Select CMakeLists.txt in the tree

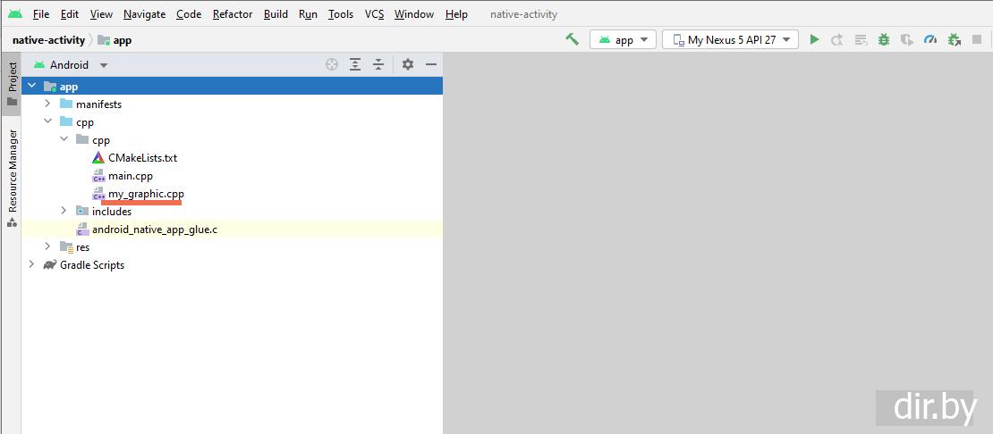142,158
